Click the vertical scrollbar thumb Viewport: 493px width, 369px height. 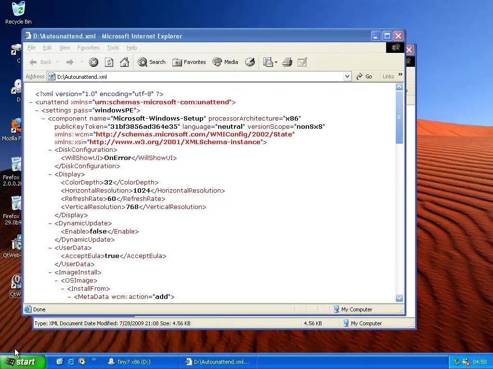(399, 117)
